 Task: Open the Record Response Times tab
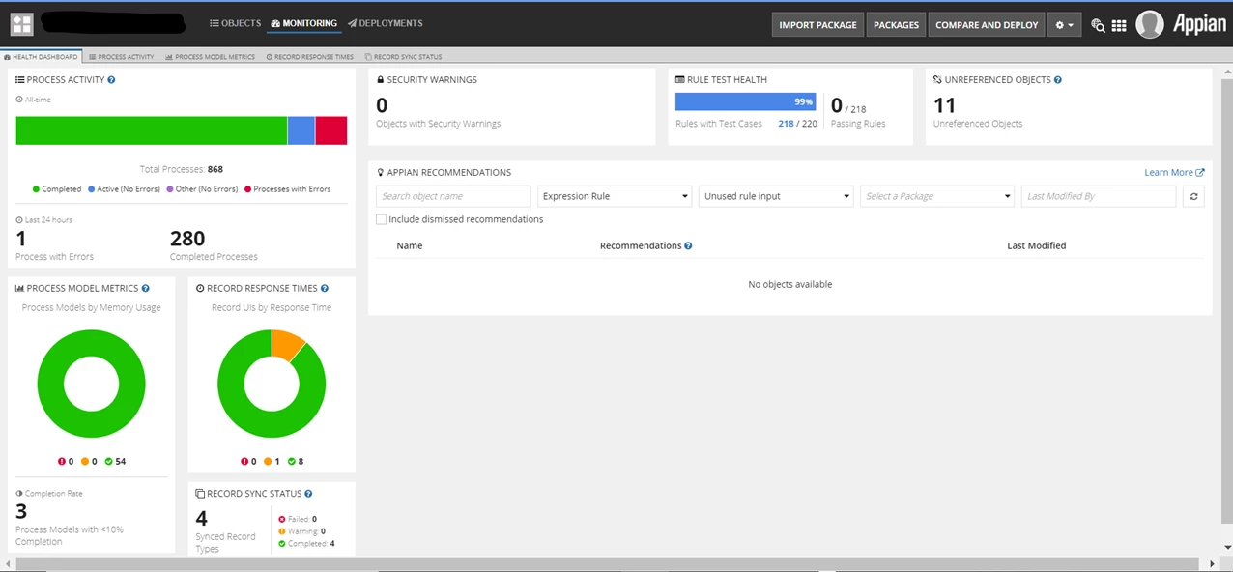[310, 57]
